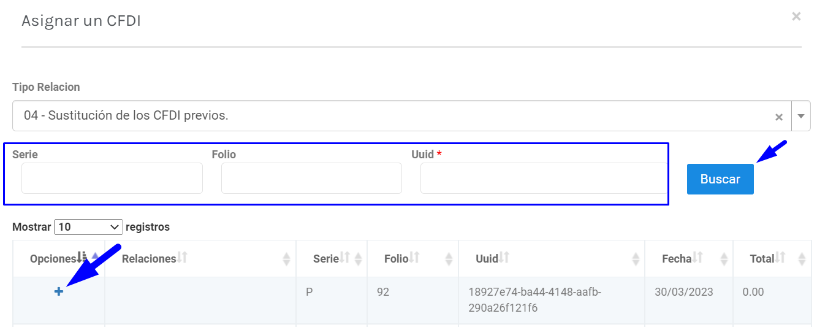Clear the selected Tipo Relacion value
The height and width of the screenshot is (327, 817).
pos(778,117)
